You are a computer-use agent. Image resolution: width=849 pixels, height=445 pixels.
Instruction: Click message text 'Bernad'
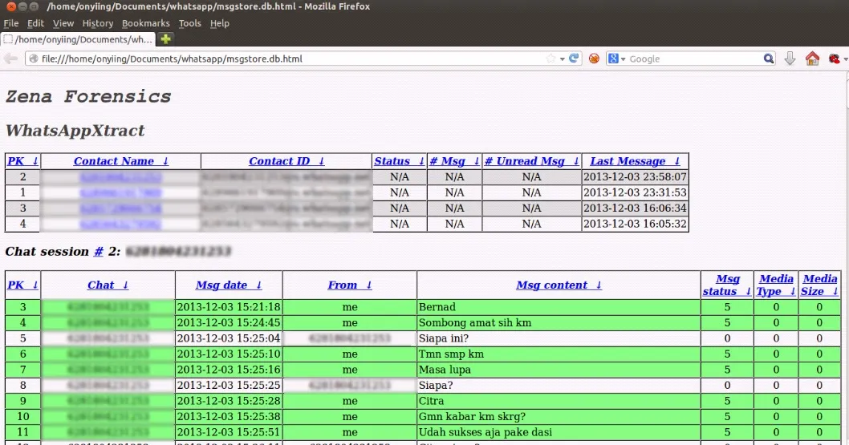[x=437, y=307]
